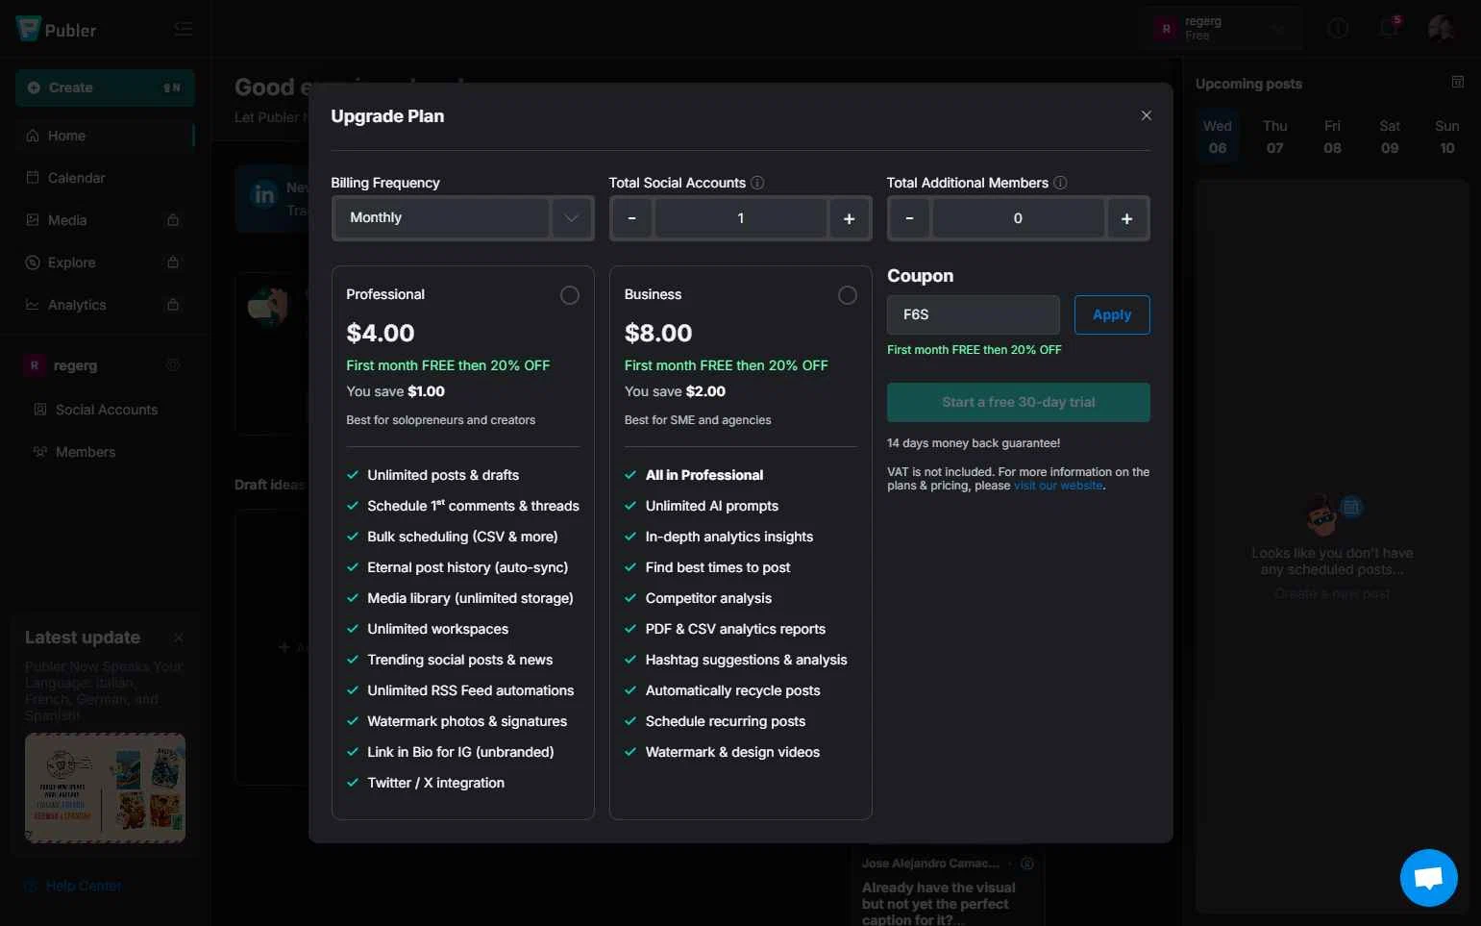Click the Create button
1481x926 pixels.
(105, 88)
